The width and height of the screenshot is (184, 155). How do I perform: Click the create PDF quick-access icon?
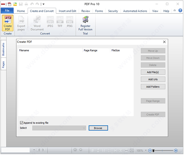pos(10,4)
